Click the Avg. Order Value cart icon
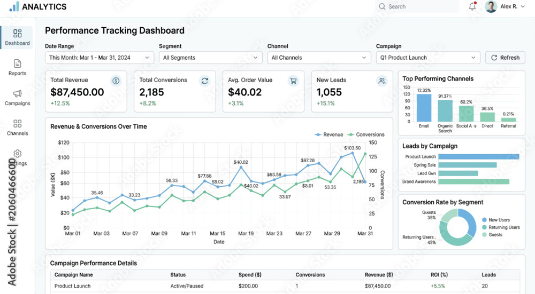The image size is (535, 294). (x=293, y=81)
